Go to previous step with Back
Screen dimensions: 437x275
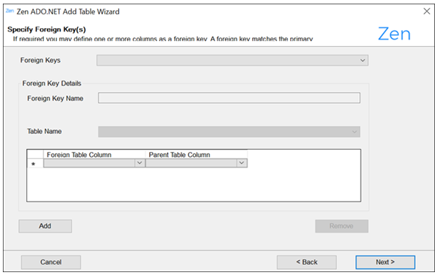click(307, 262)
